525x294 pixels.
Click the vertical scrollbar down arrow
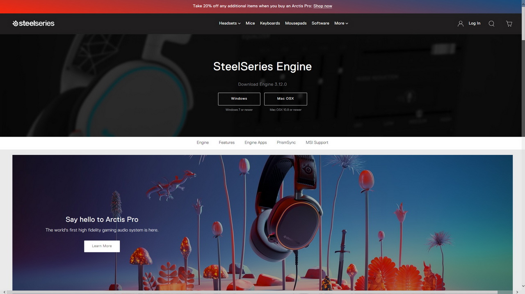[x=523, y=286]
